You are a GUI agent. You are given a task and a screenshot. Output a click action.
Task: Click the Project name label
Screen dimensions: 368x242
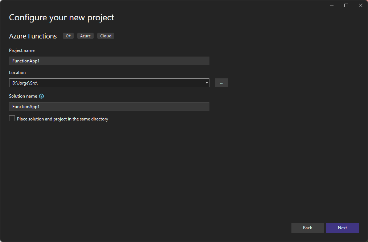[x=22, y=50]
